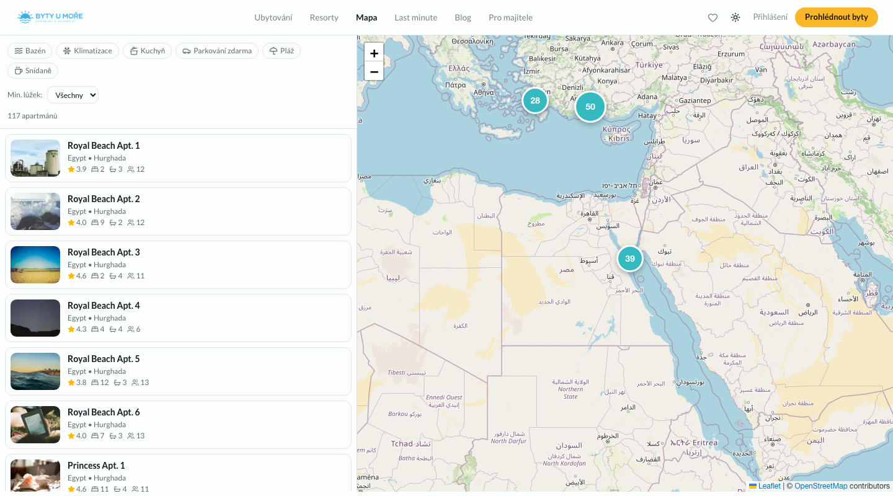Click the Royal Beach Apt. 2 wave thumbnail
Screen dimensions: 893x496
pos(35,211)
